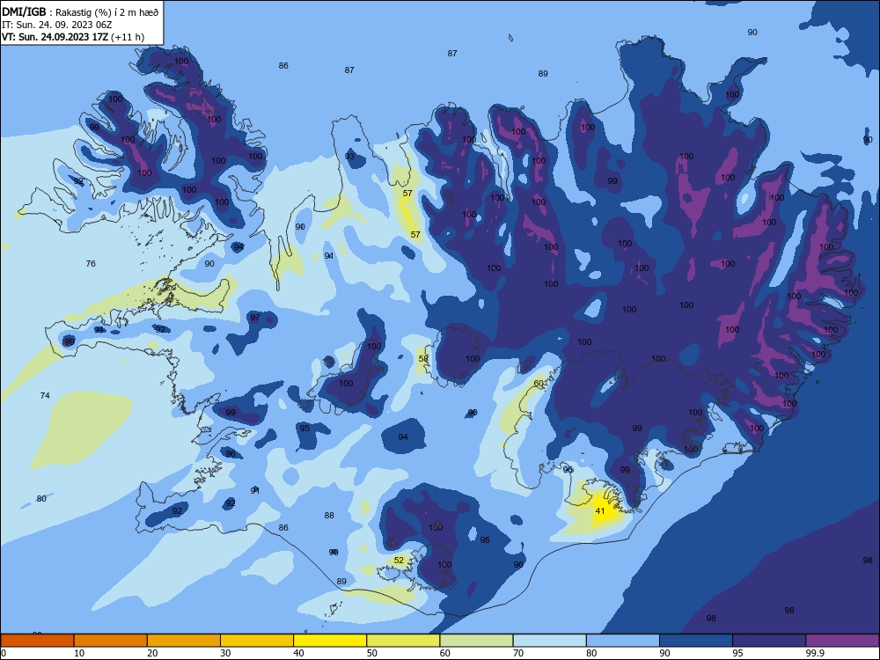Click the 'DMI/IGB : Rakastig (%)' title line
Screen dimensions: 880x660
tap(80, 11)
